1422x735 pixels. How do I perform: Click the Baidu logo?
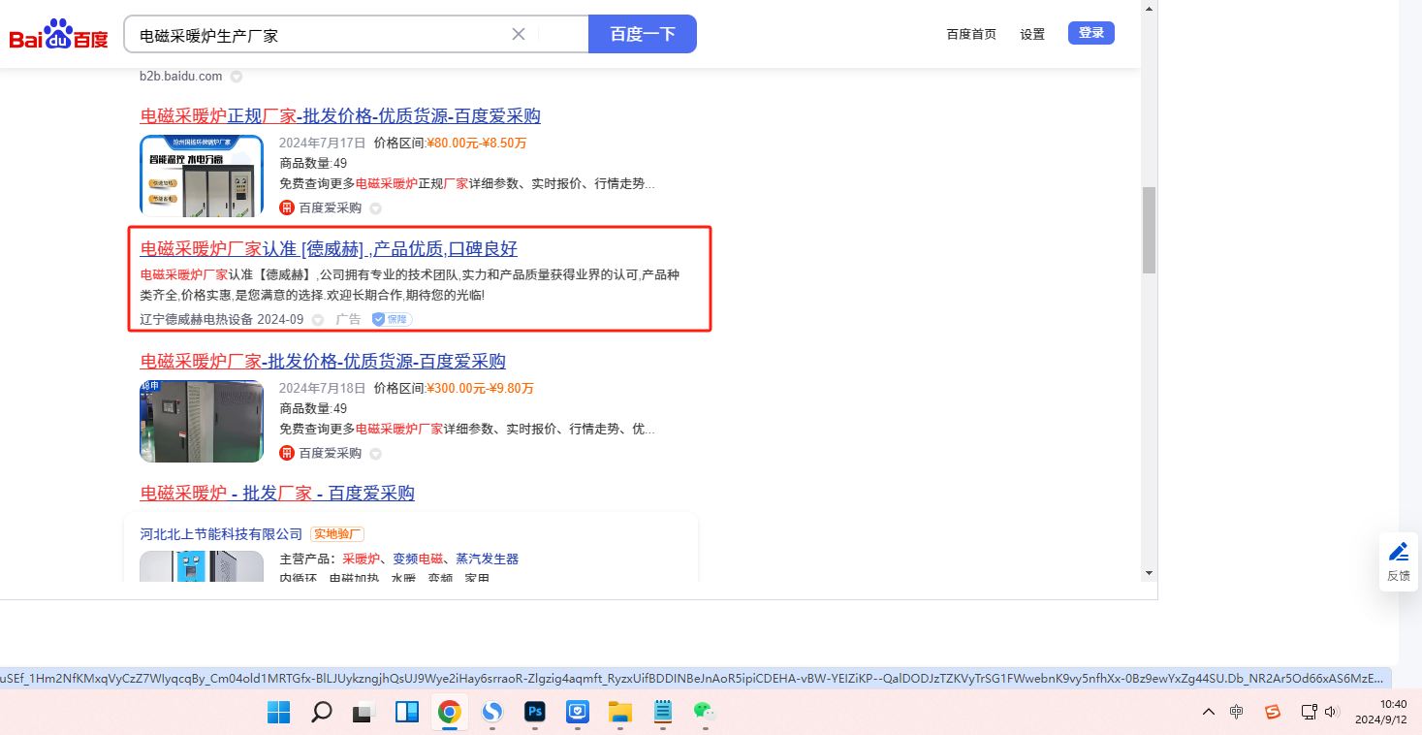point(58,36)
